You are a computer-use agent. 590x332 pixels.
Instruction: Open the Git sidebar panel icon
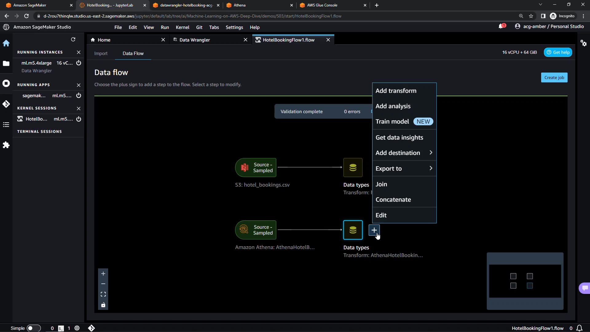pyautogui.click(x=6, y=104)
